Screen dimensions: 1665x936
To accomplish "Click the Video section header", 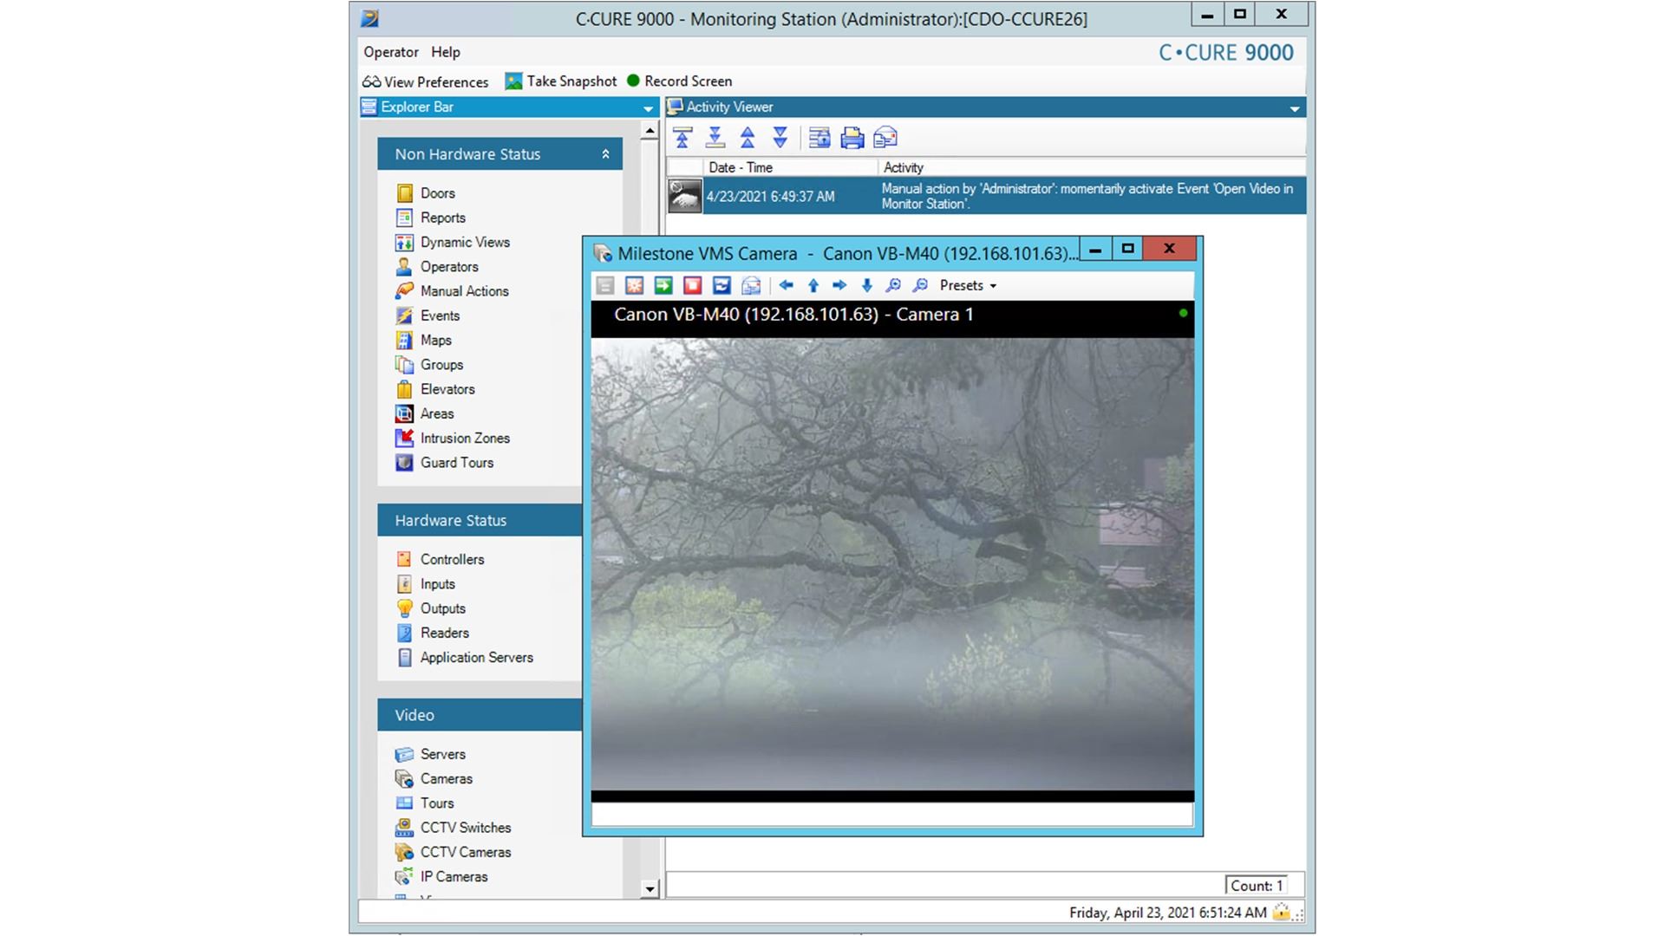I will (480, 715).
